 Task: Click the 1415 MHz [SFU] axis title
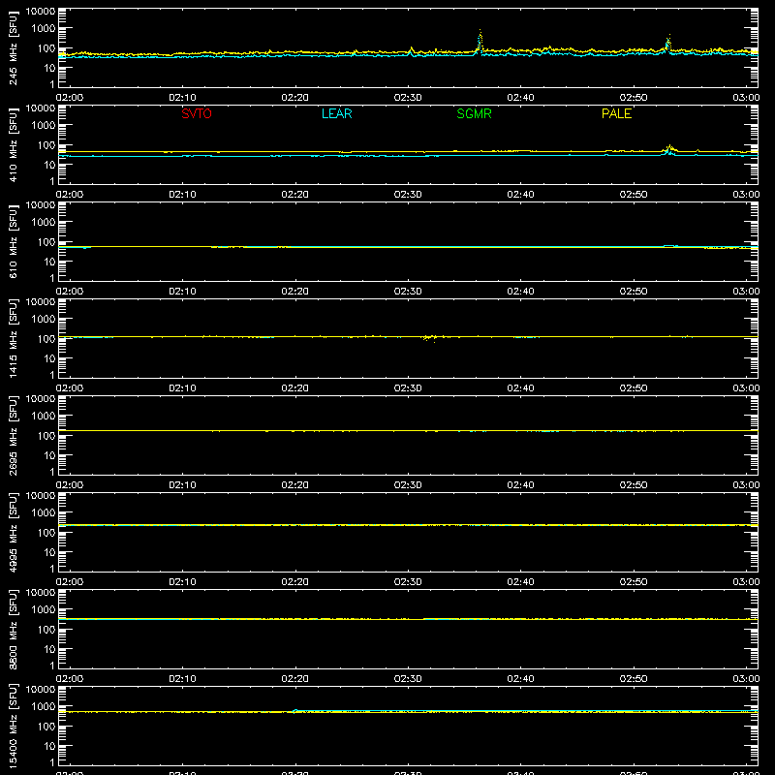[14, 338]
